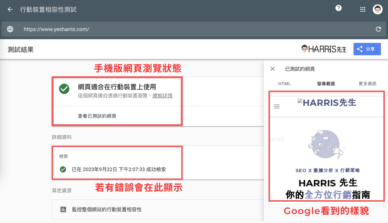The width and height of the screenshot is (388, 223).
Task: Click the 分享 share button
Action: pos(367,49)
